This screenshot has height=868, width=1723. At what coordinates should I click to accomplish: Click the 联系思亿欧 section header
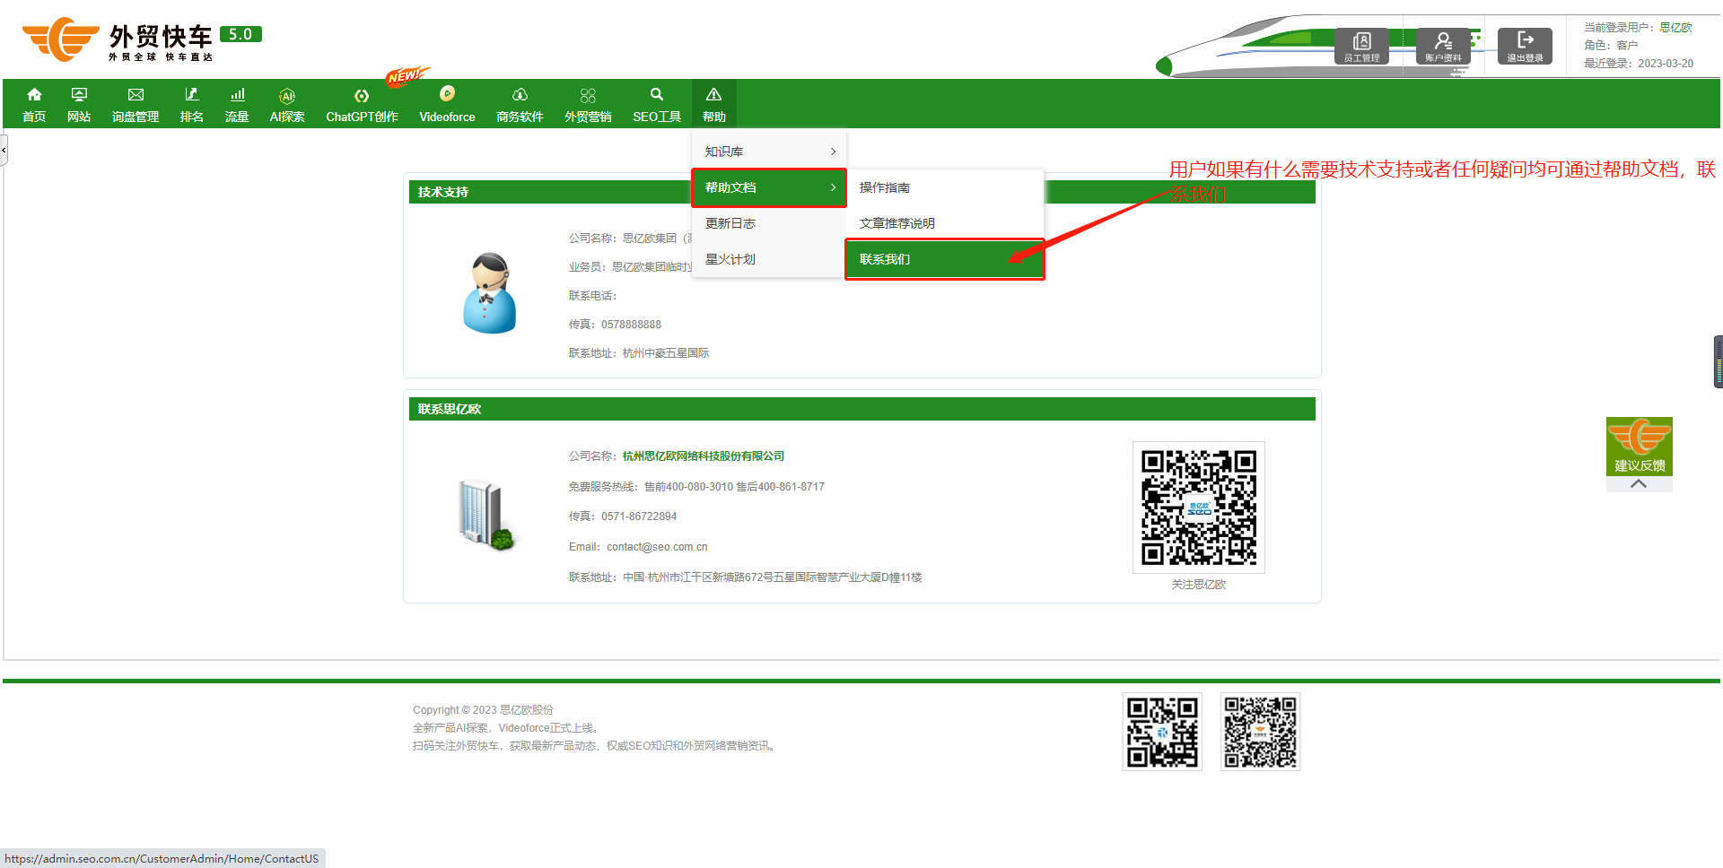point(861,409)
